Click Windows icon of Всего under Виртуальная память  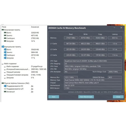[5, 49]
